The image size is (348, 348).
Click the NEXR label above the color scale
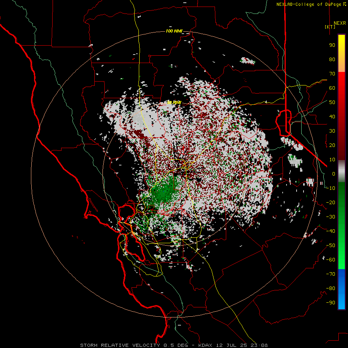click(340, 23)
